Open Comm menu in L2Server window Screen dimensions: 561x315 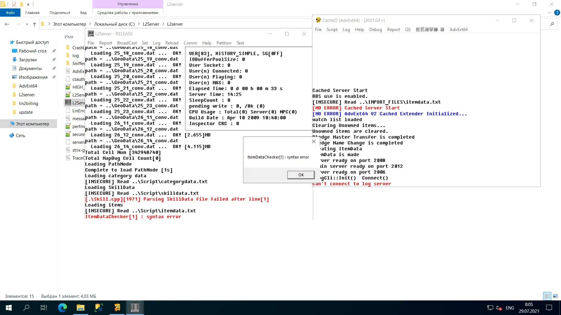tap(190, 43)
